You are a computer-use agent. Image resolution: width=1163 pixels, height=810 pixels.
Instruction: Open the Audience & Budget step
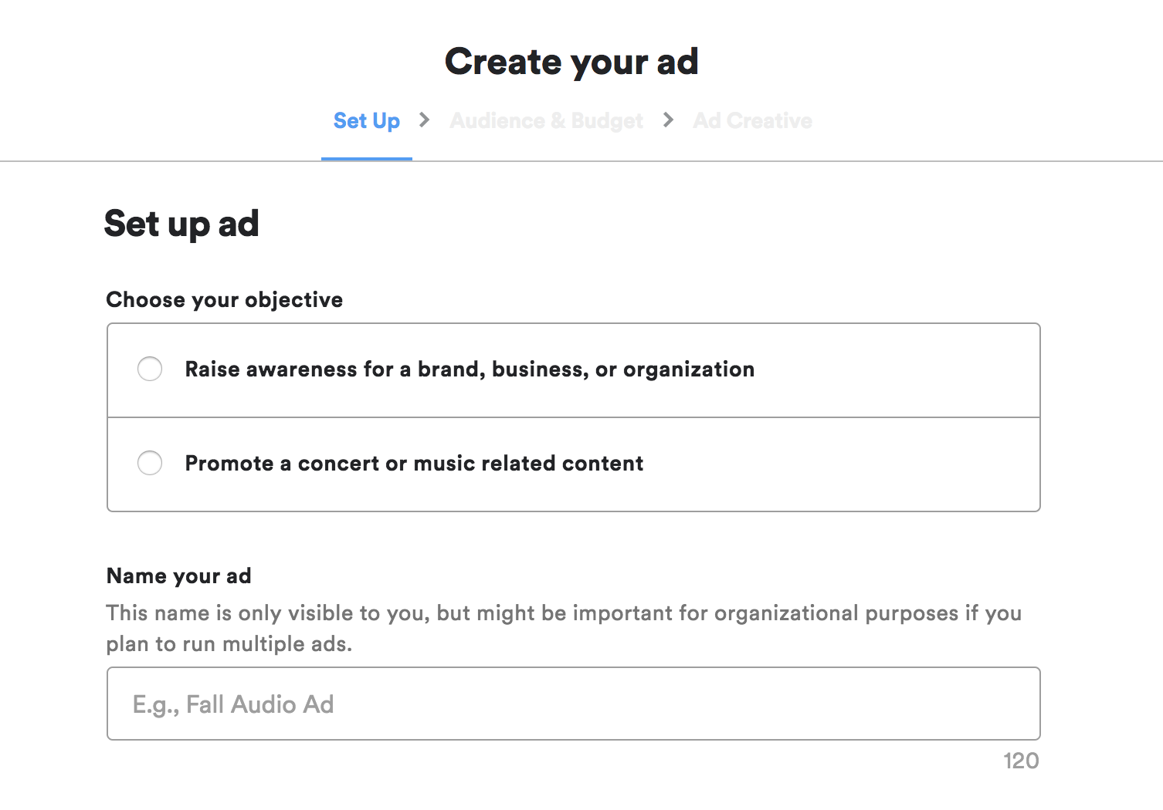click(x=546, y=120)
